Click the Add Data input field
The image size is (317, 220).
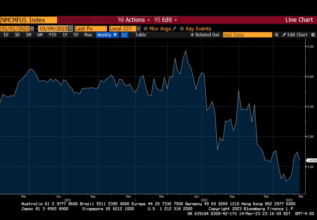click(247, 35)
